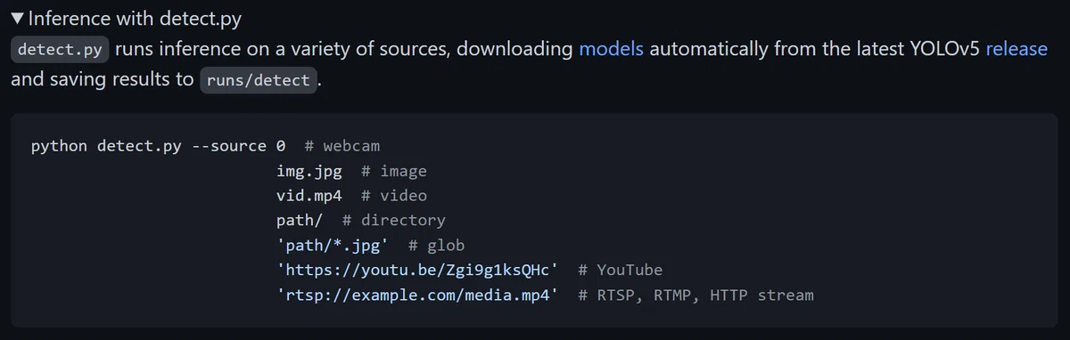Click img.jpg in the code block

[x=309, y=171]
